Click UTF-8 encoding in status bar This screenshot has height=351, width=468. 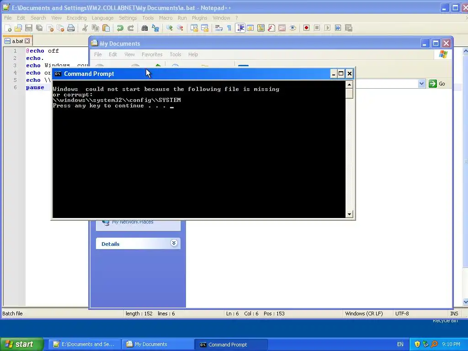click(402, 314)
